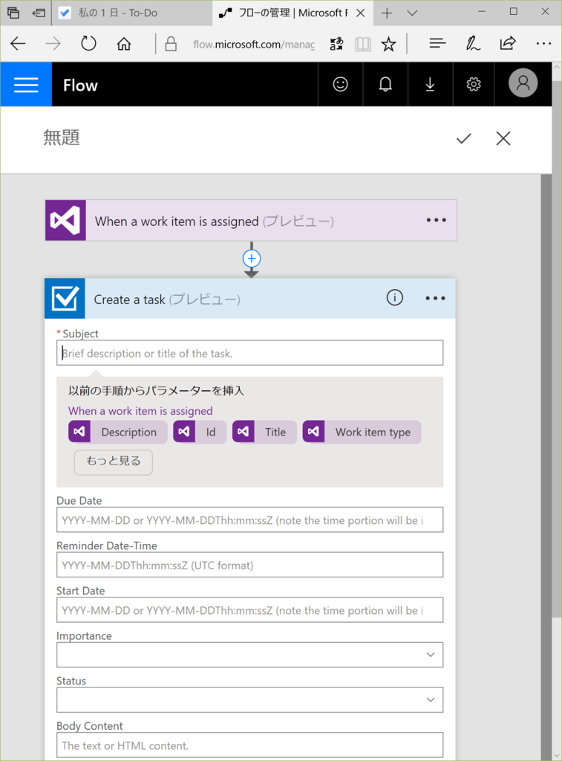Viewport: 562px width, 761px height.
Task: Switch to the 私の1日 - To-Do tab
Action: pyautogui.click(x=132, y=13)
